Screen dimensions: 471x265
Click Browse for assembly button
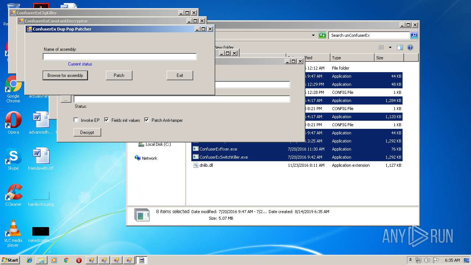coord(65,75)
